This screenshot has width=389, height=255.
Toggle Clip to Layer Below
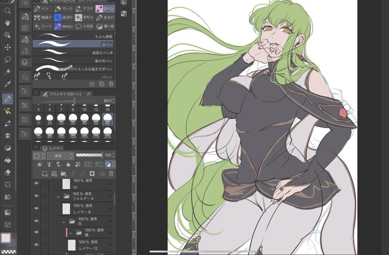(x=39, y=164)
